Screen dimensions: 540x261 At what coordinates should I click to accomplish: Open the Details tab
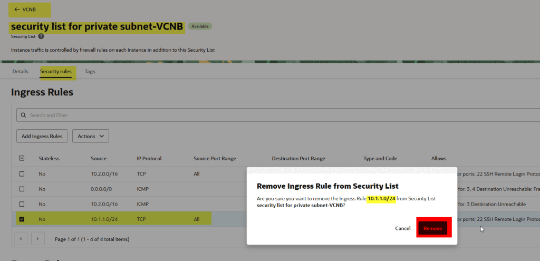pos(20,72)
